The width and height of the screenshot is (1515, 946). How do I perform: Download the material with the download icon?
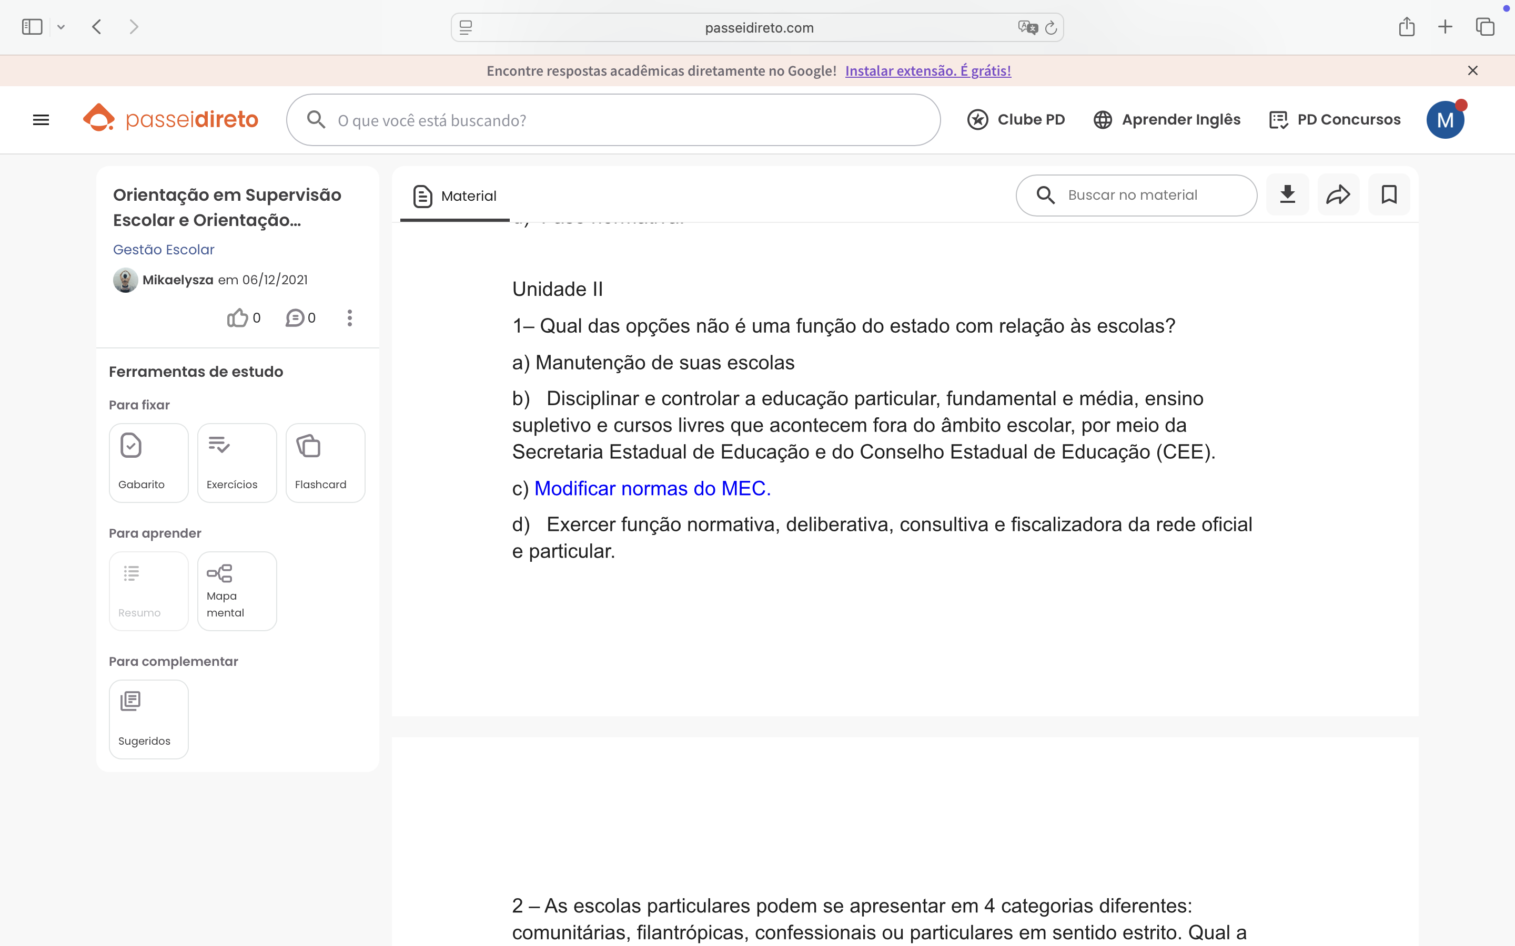click(x=1287, y=194)
